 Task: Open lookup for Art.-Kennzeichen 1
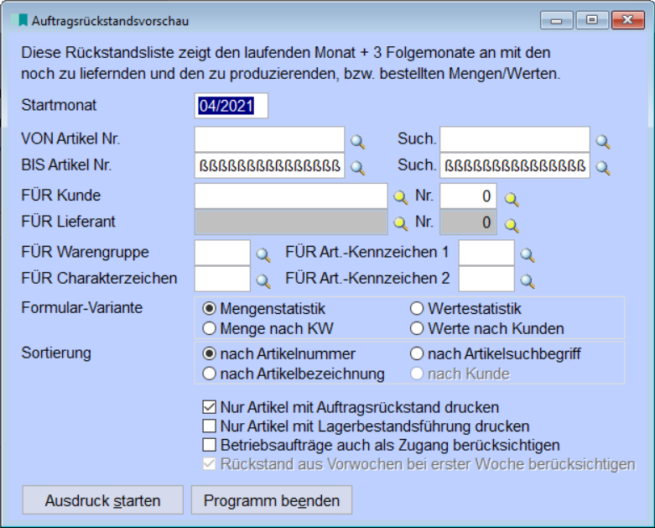[528, 254]
